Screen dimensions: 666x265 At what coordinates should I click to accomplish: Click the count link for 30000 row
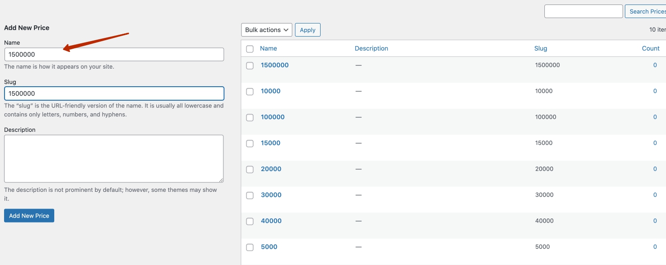click(655, 195)
